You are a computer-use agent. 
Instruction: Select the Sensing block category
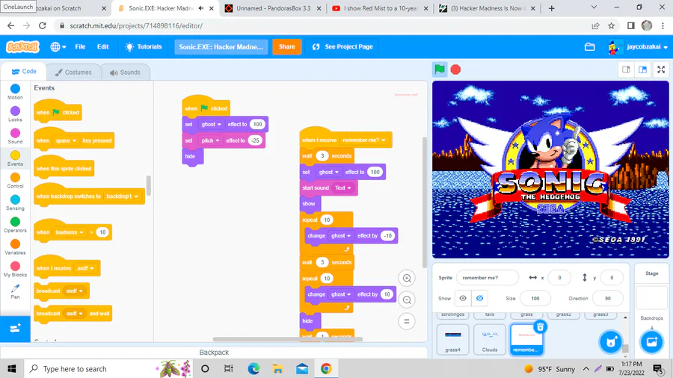click(x=15, y=202)
